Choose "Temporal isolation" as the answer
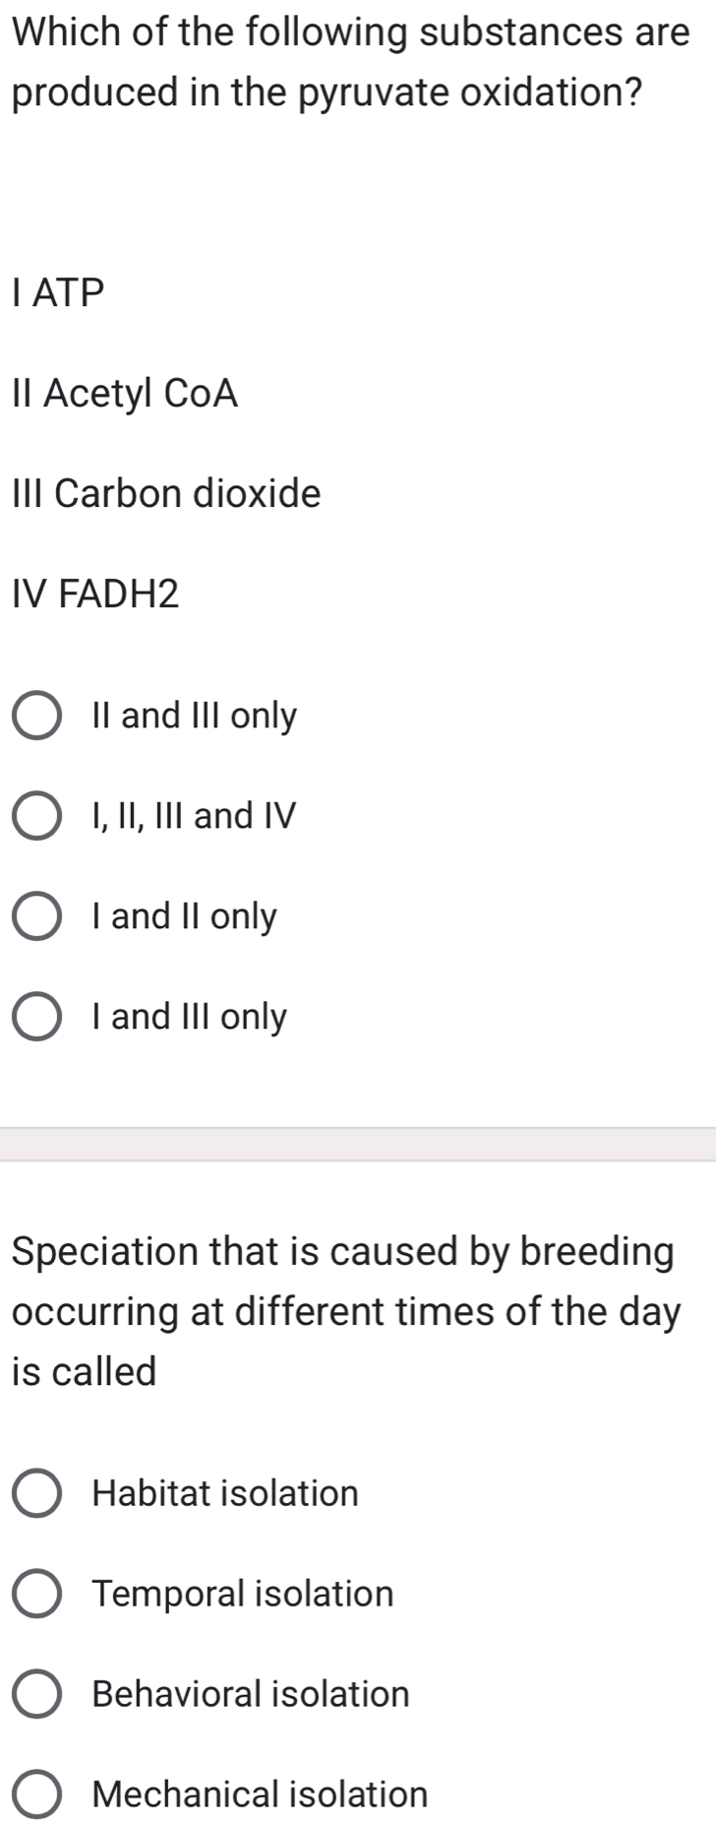 [36, 1594]
